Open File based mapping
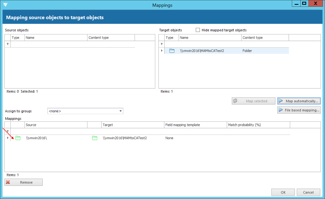 click(299, 110)
